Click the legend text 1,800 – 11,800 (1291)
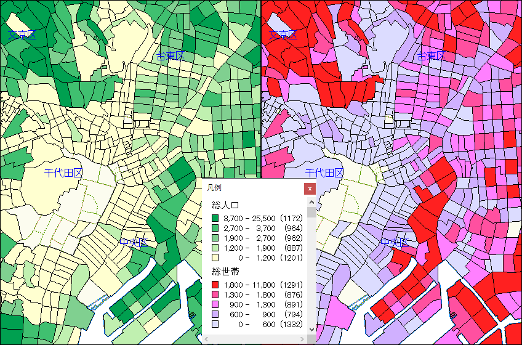The image size is (522, 345). pos(263,285)
